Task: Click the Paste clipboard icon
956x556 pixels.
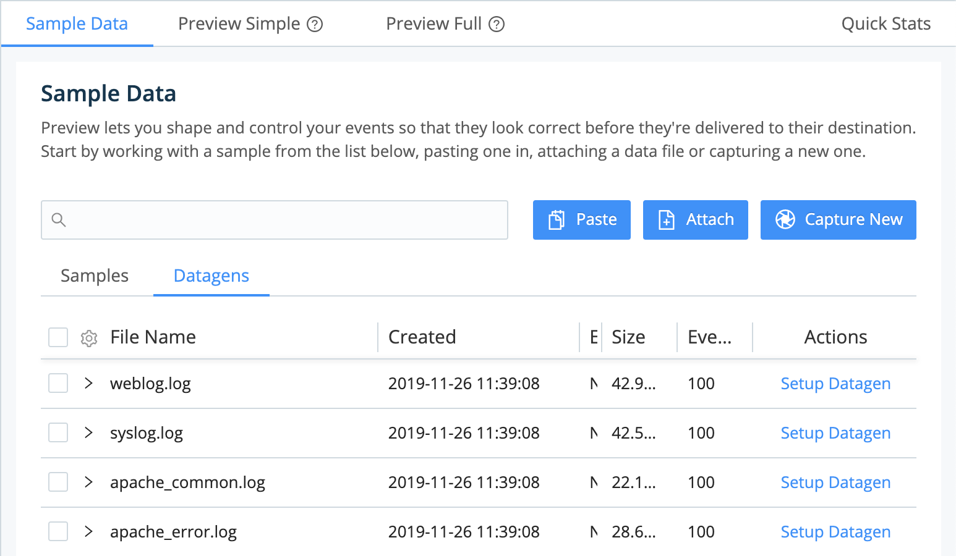Action: click(x=557, y=219)
